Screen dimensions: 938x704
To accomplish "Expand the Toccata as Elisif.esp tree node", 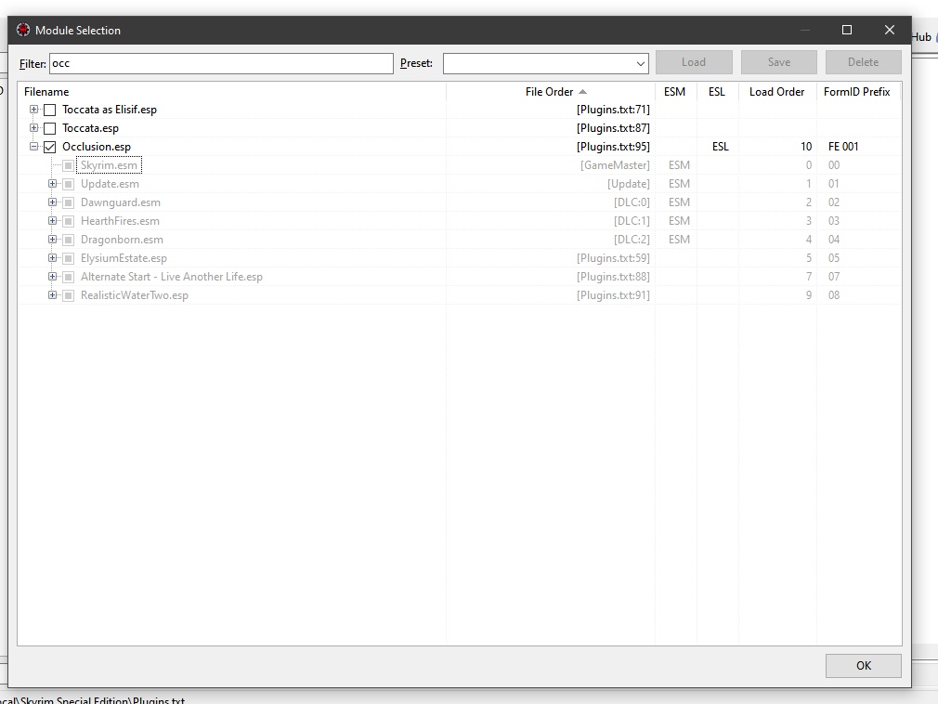I will [34, 110].
